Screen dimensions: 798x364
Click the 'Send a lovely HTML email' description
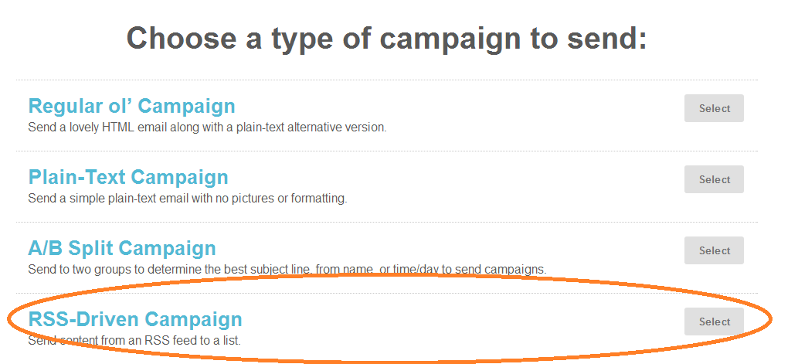[x=207, y=128]
